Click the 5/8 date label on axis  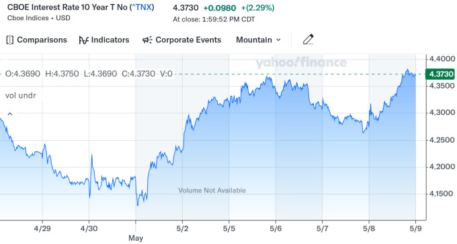(x=369, y=229)
